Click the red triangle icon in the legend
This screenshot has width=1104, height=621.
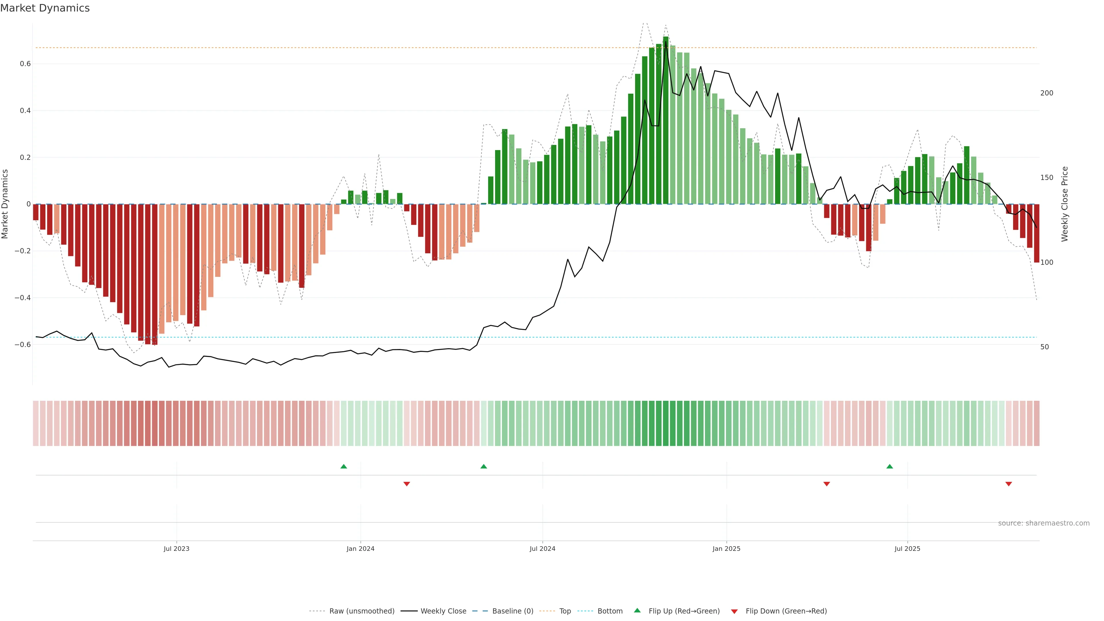(x=734, y=611)
